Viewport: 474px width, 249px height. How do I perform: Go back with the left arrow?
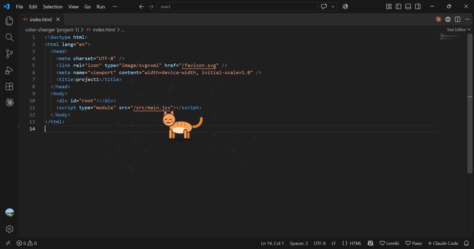pos(142,6)
